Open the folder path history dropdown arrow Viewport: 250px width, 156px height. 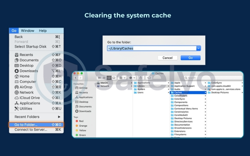tap(198, 48)
